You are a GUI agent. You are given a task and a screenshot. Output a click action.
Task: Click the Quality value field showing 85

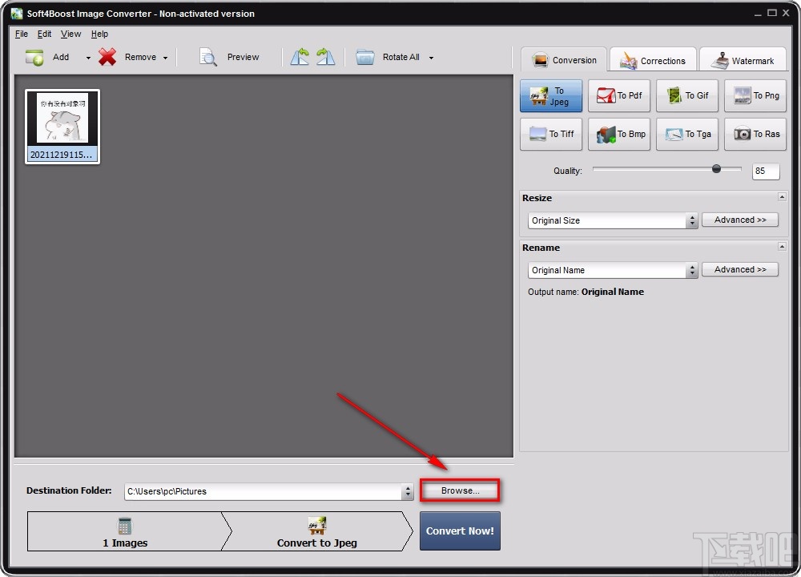tap(766, 171)
